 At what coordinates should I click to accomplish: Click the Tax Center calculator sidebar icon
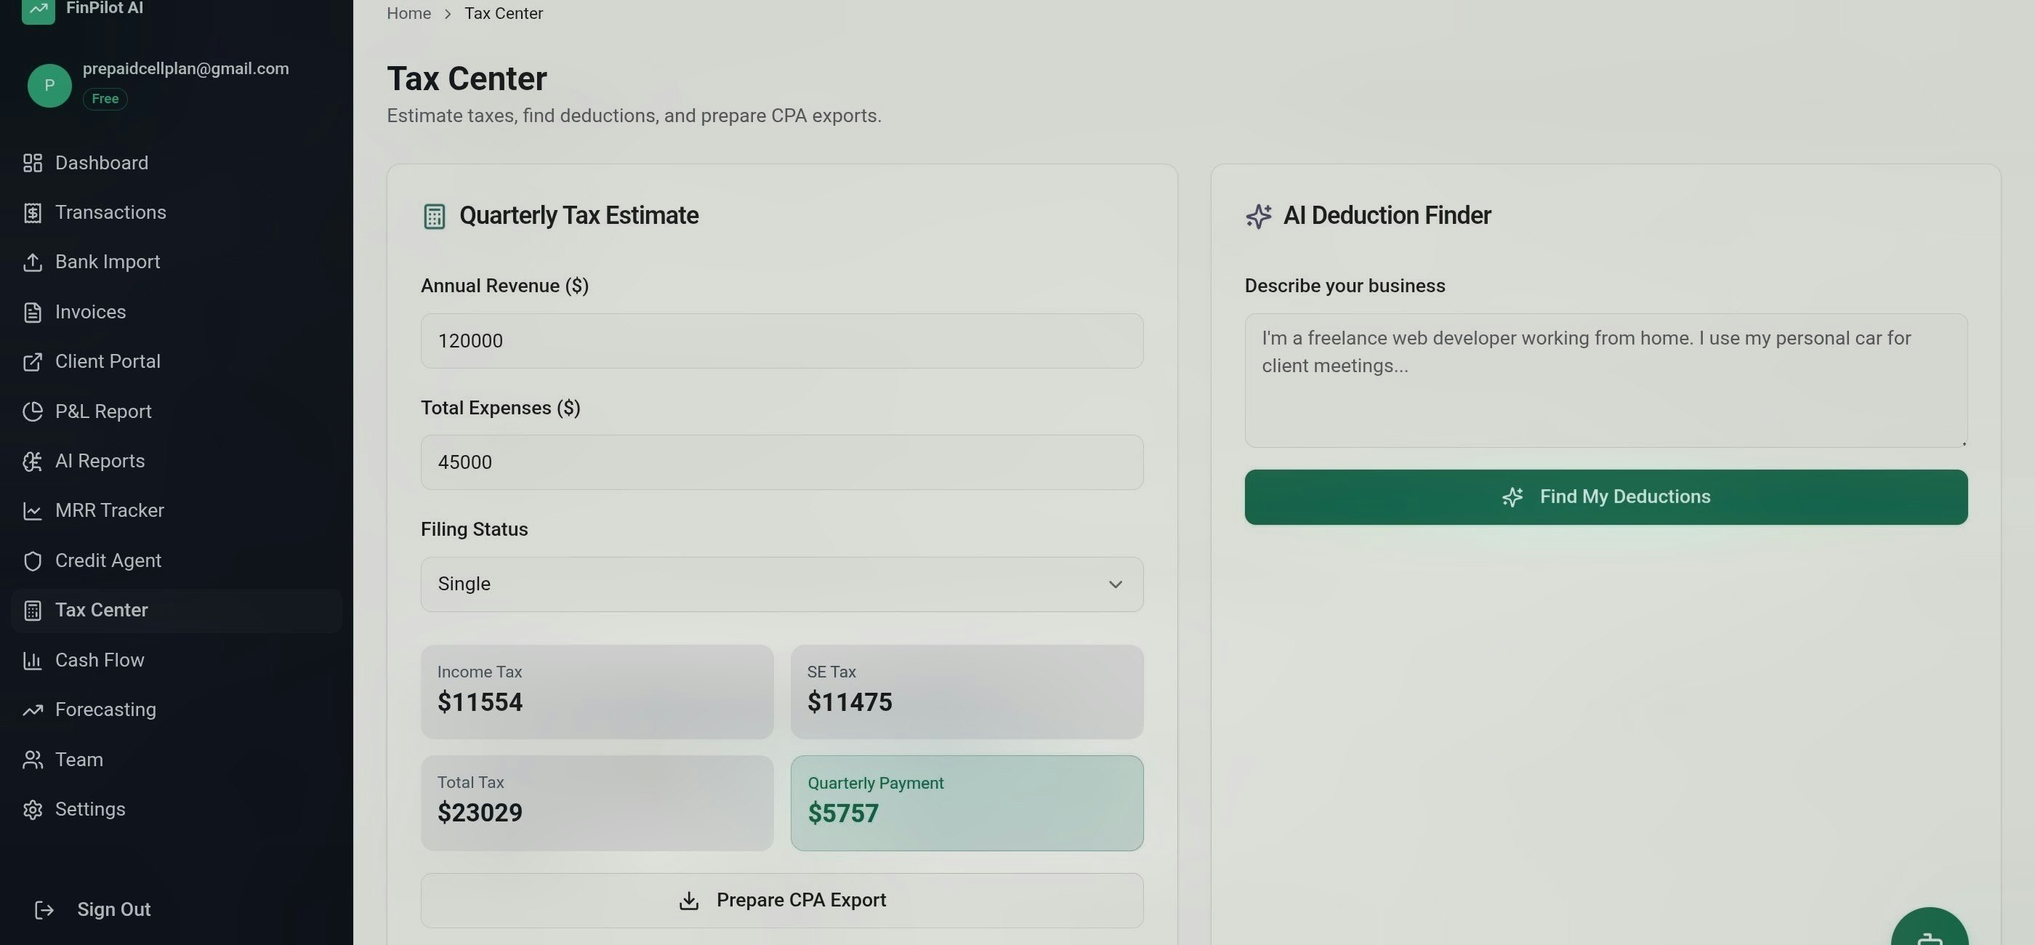(x=33, y=611)
